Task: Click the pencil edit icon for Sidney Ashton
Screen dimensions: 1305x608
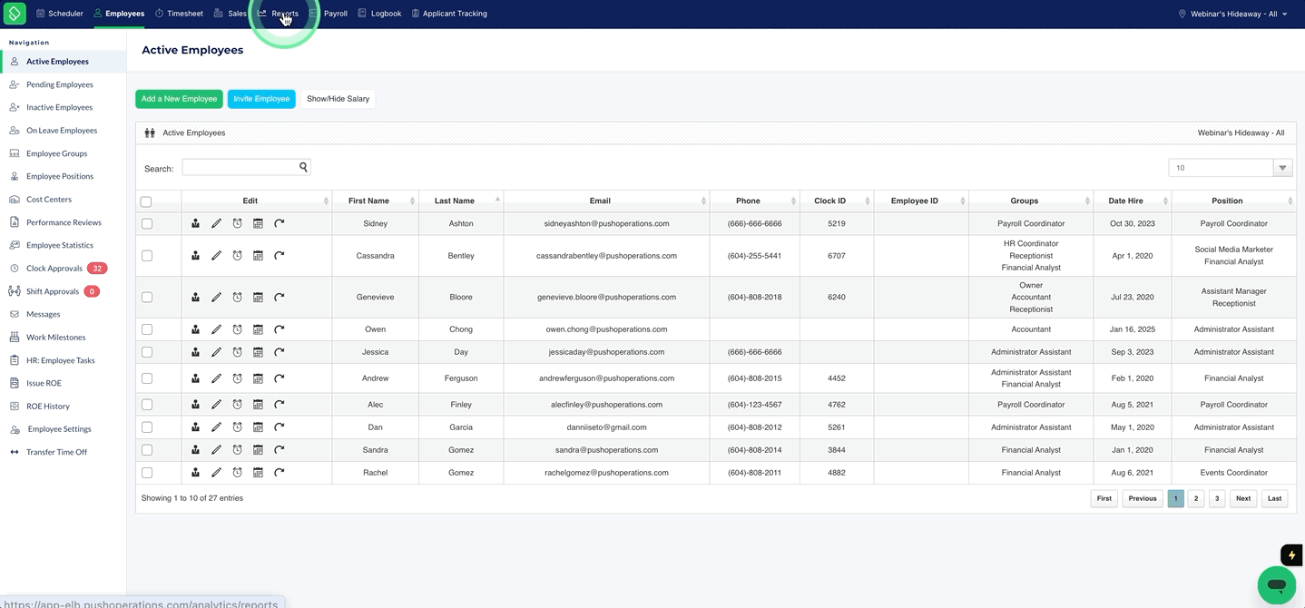Action: tap(216, 223)
